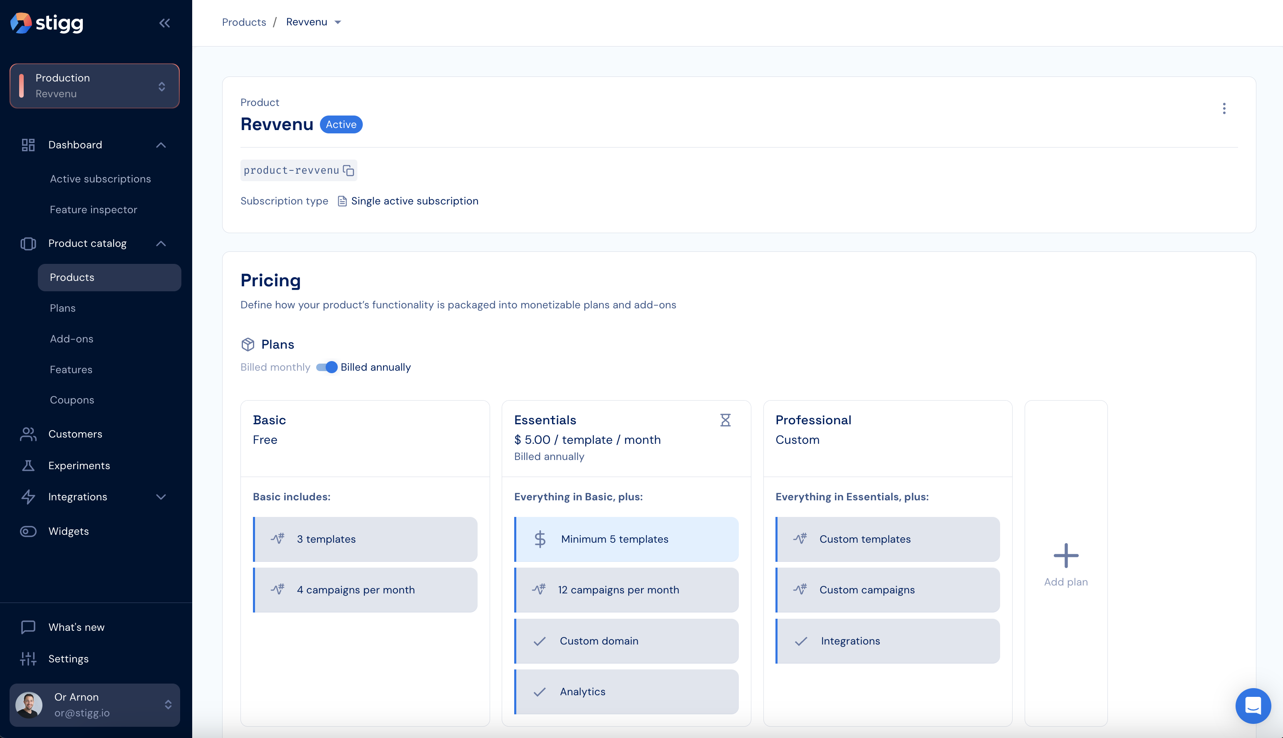Open Active subscriptions in sidebar
Screen dimensions: 1283x738
(x=100, y=179)
